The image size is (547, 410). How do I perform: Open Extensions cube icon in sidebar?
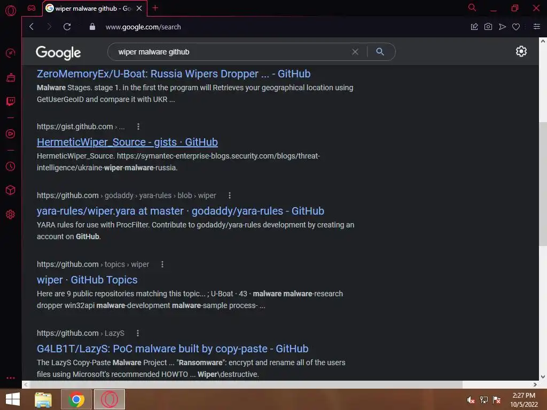(x=11, y=190)
